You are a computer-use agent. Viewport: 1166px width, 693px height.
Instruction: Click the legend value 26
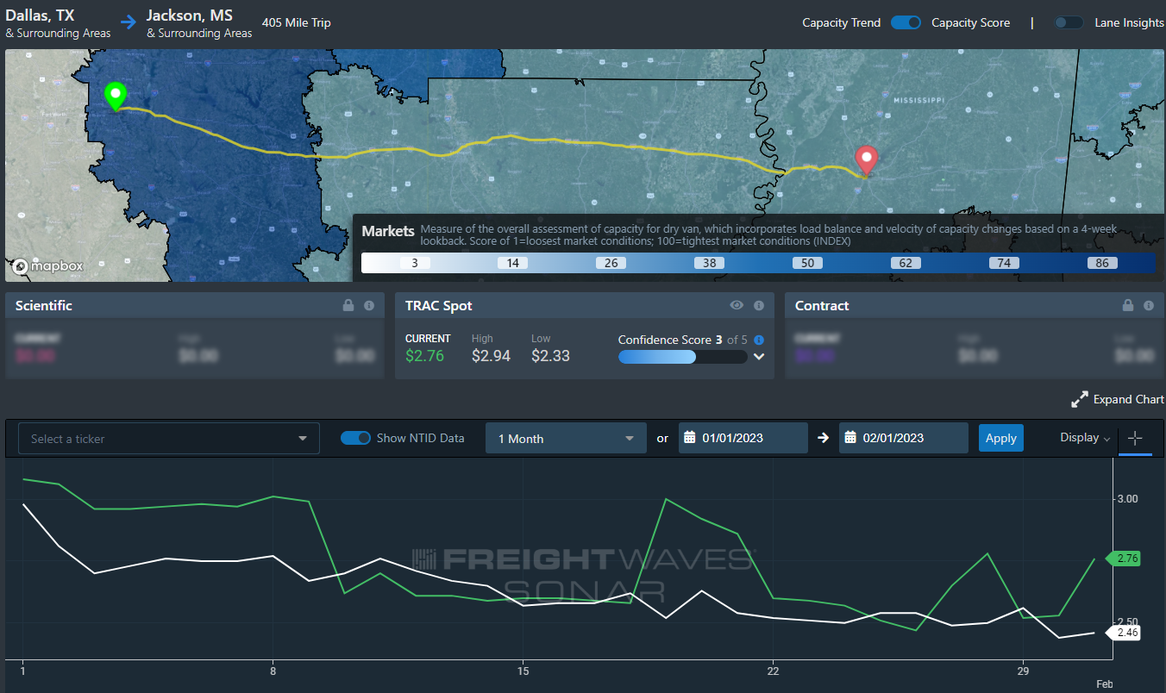coord(611,263)
